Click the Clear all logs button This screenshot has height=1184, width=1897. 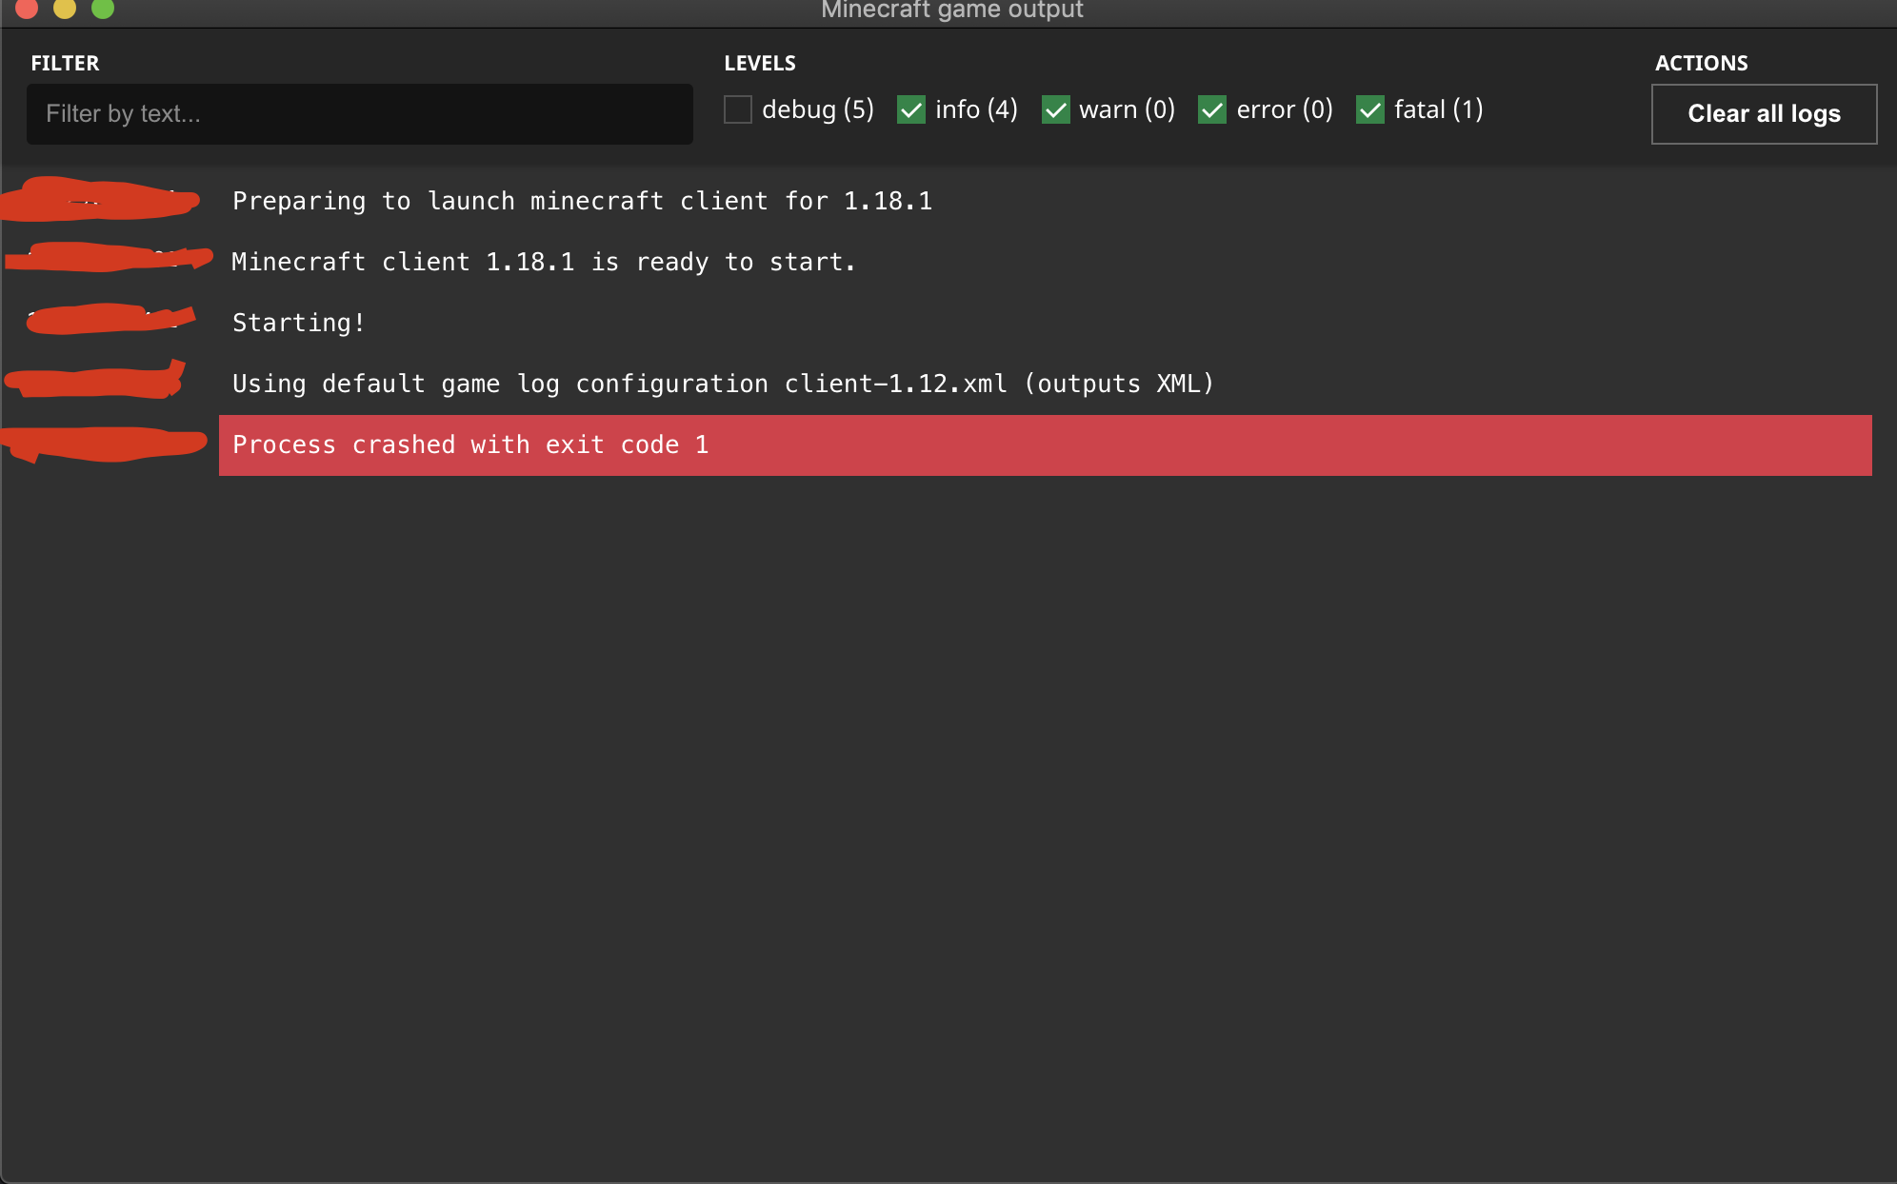click(1763, 113)
